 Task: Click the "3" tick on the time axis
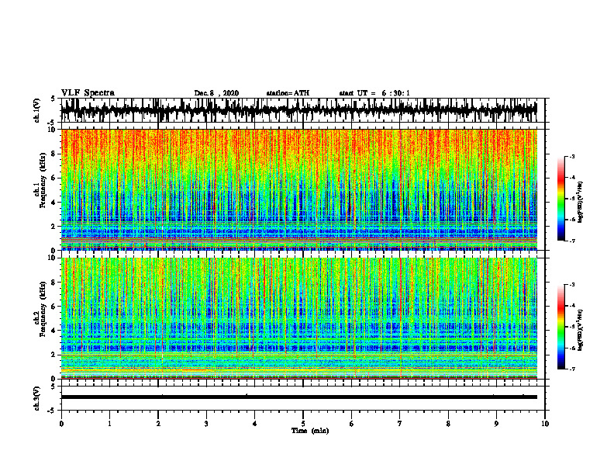(x=206, y=424)
